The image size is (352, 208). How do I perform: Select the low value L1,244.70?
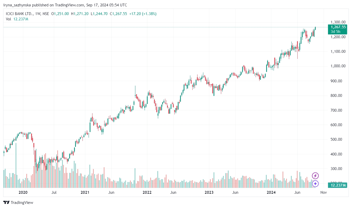[x=99, y=14]
